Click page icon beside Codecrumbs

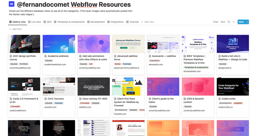pyautogui.click(x=219, y=99)
